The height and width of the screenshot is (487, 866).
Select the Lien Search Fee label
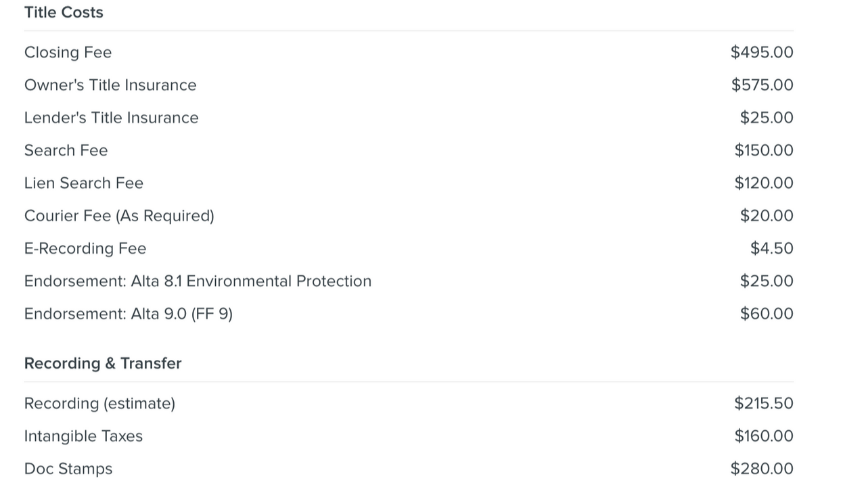(84, 183)
